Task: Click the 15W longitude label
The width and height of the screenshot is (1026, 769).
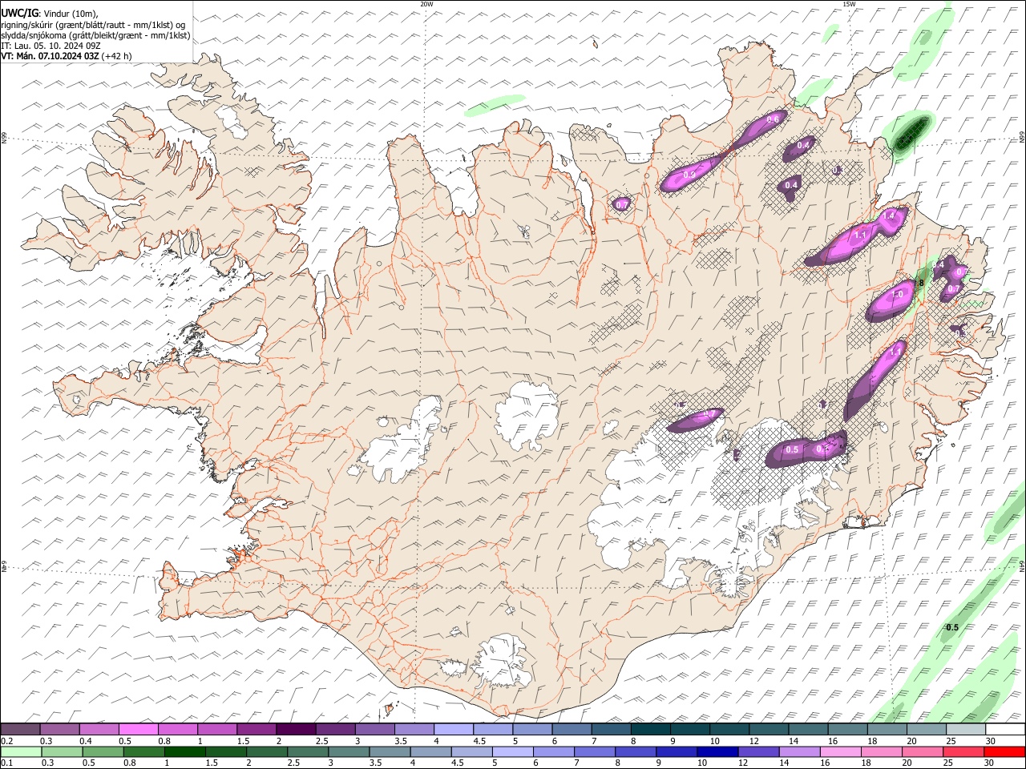Action: (849, 4)
